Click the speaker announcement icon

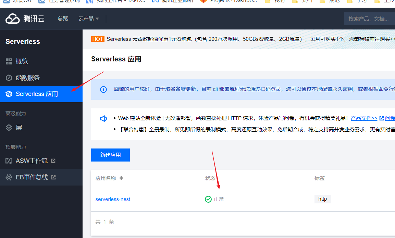103,119
